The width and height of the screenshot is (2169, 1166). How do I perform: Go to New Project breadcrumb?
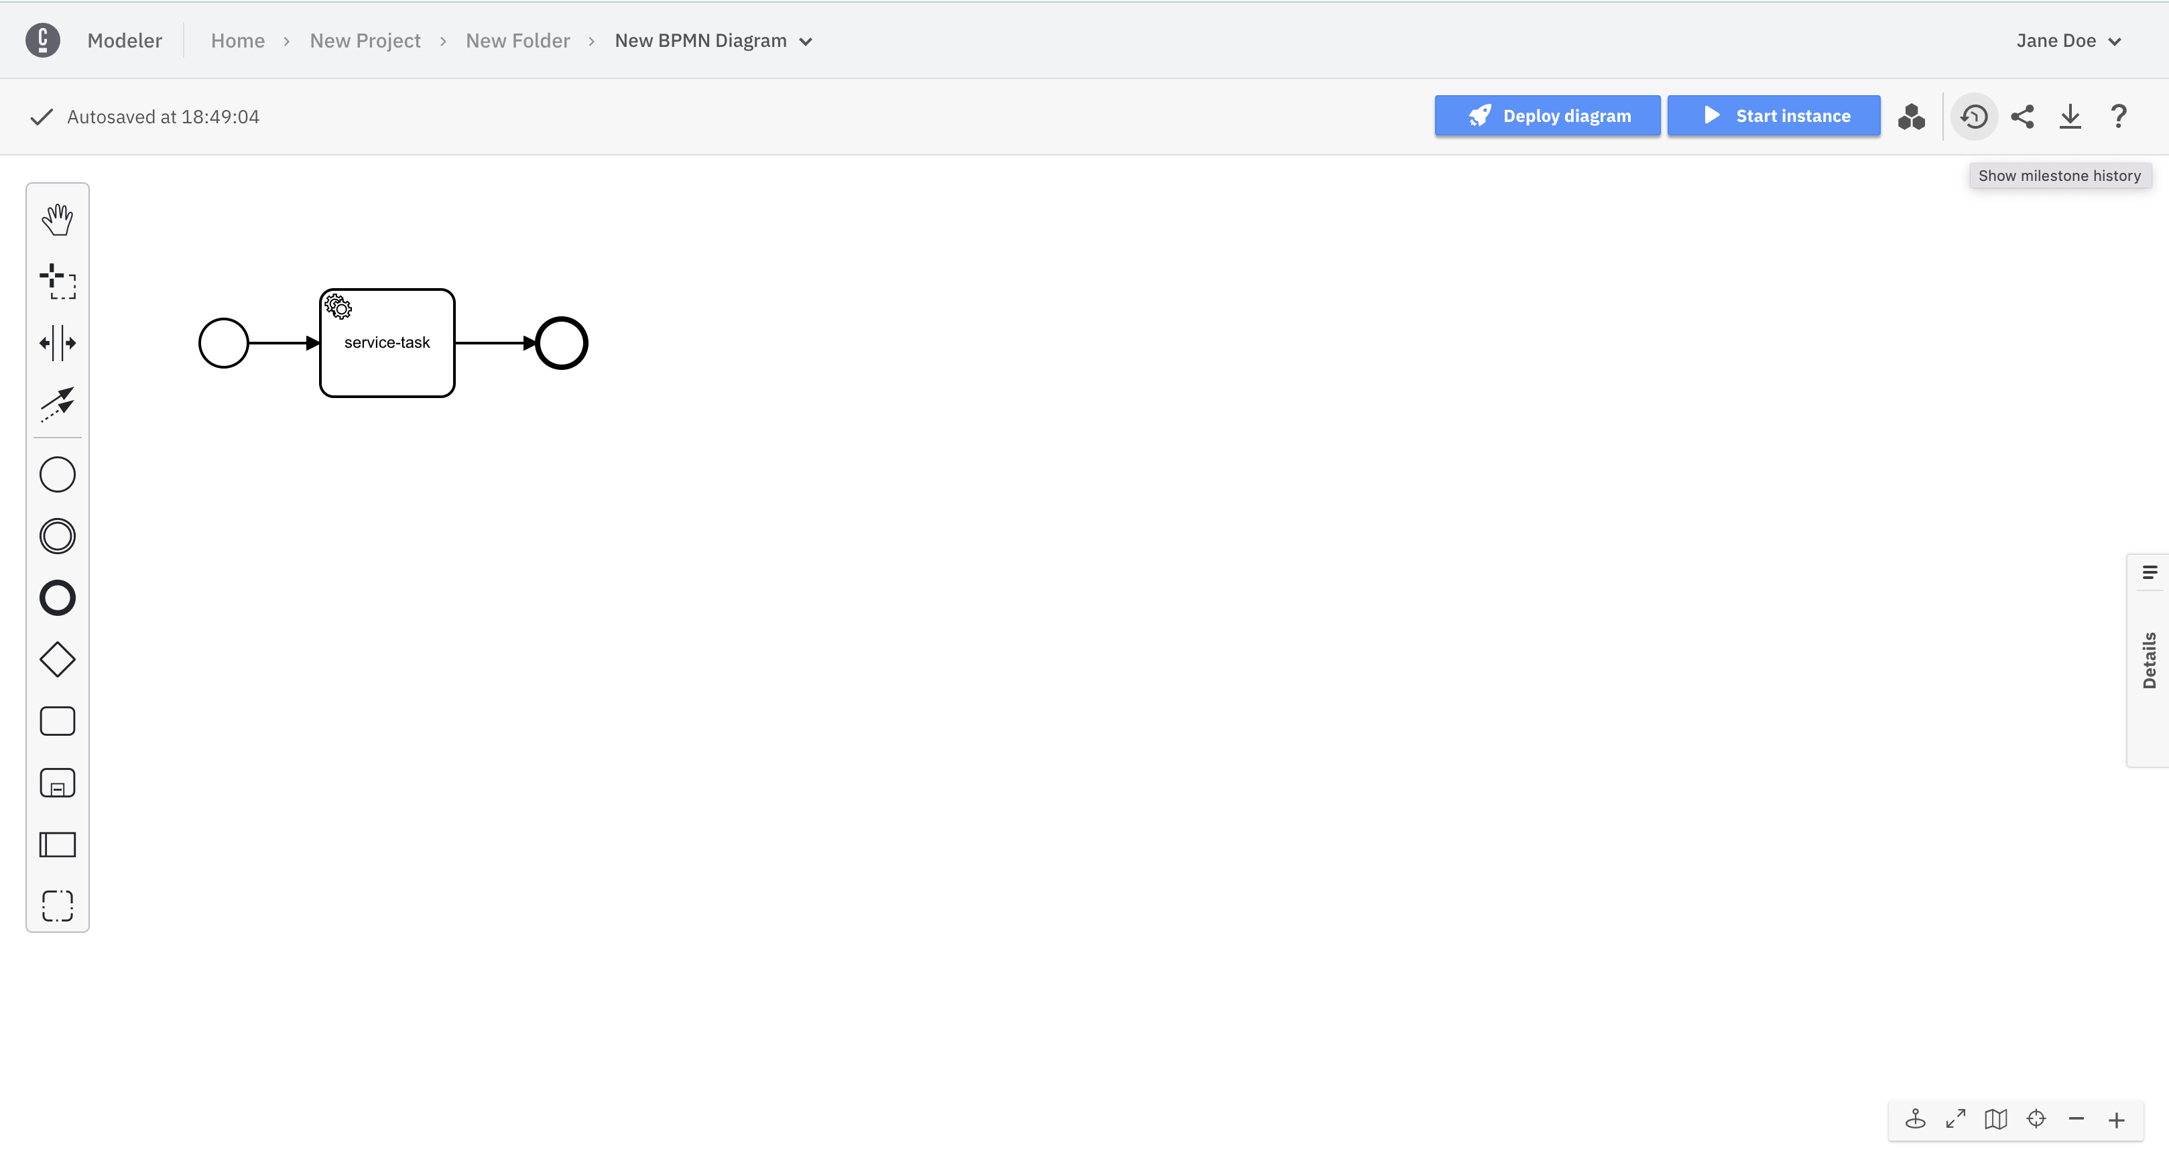tap(365, 40)
